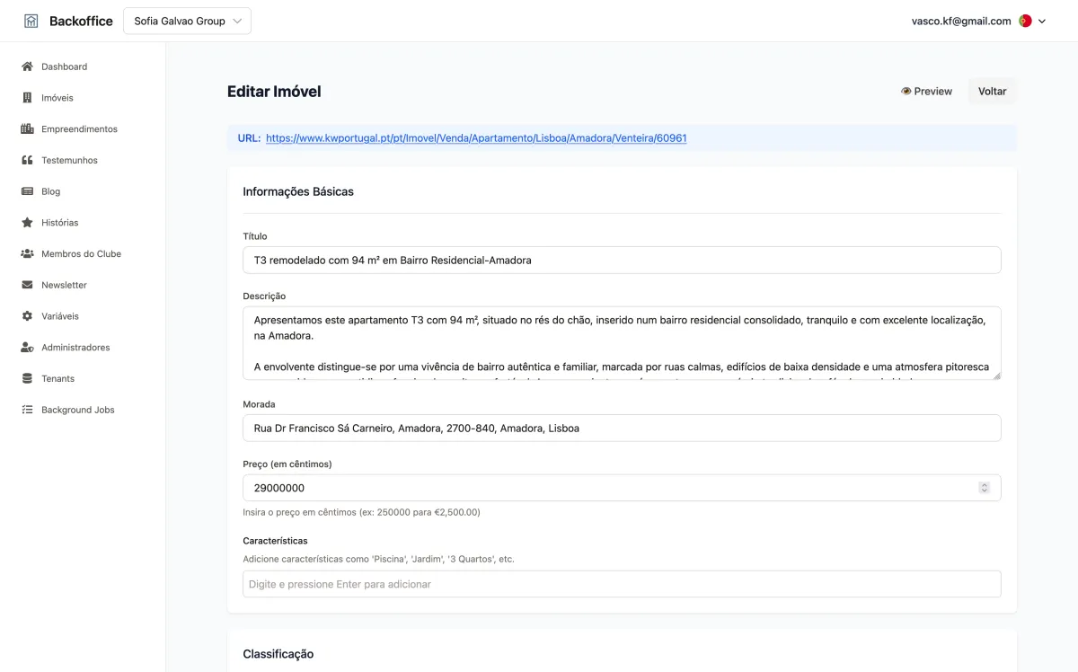Increase the price using the stepper
The width and height of the screenshot is (1078, 672).
pos(984,483)
